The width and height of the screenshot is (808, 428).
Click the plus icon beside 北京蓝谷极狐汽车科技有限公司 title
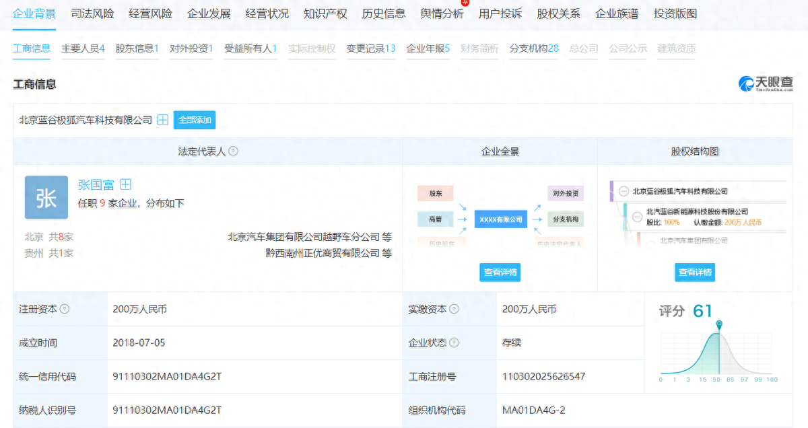pyautogui.click(x=162, y=120)
